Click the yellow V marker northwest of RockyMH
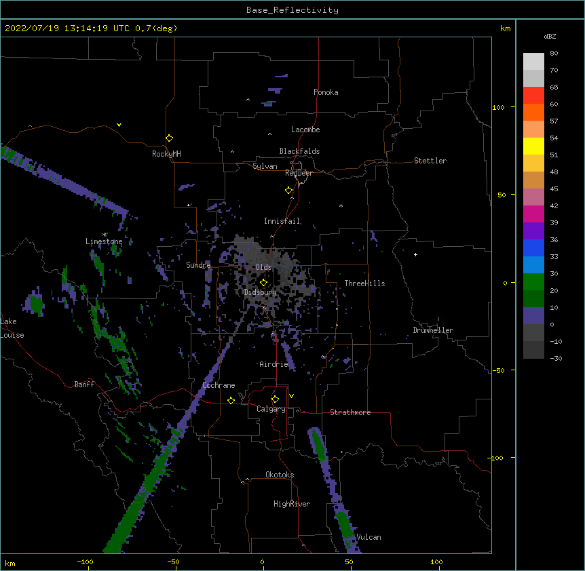Image resolution: width=585 pixels, height=571 pixels. [x=119, y=125]
